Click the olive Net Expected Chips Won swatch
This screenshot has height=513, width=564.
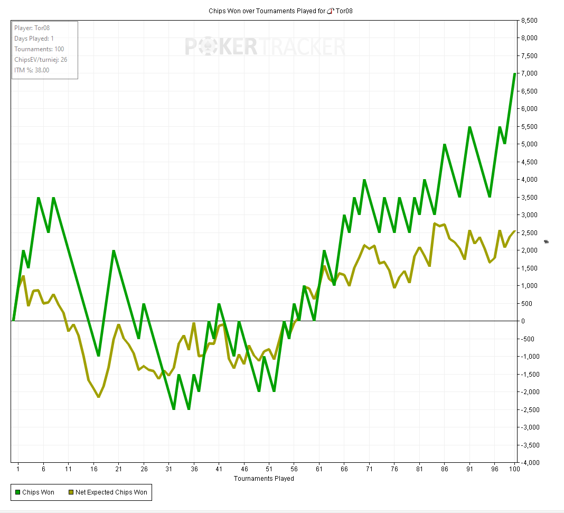coord(71,492)
